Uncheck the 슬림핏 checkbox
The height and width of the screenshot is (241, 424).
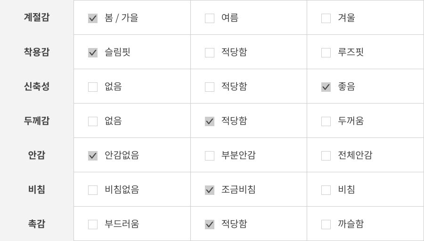(x=93, y=53)
